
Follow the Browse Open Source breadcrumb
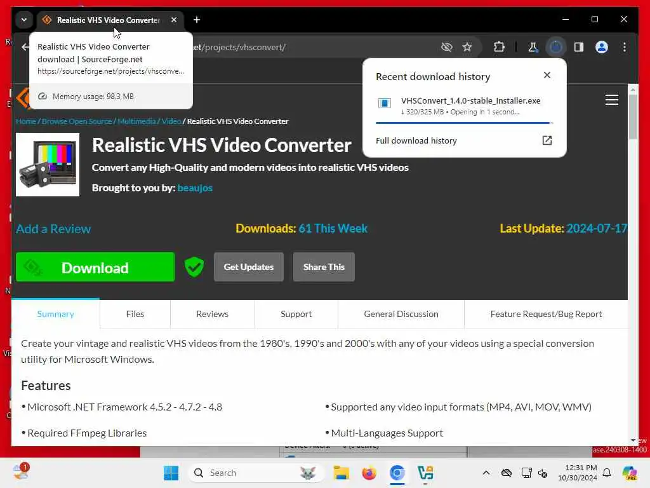77,121
